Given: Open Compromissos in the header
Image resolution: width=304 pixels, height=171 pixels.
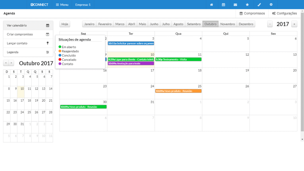Looking at the screenshot, I should (252, 13).
